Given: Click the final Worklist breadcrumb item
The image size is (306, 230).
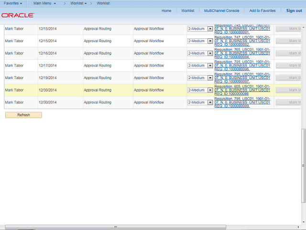Looking at the screenshot, I should [x=103, y=3].
